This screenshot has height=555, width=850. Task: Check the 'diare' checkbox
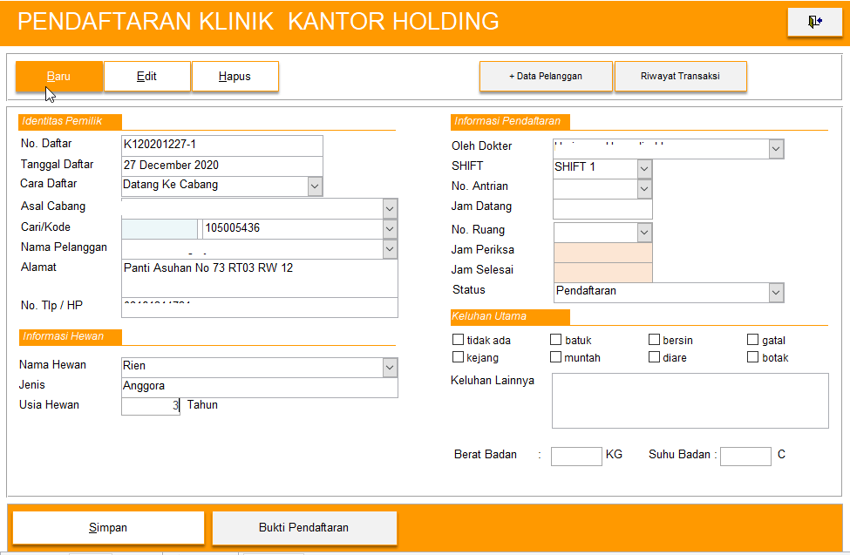pyautogui.click(x=655, y=357)
